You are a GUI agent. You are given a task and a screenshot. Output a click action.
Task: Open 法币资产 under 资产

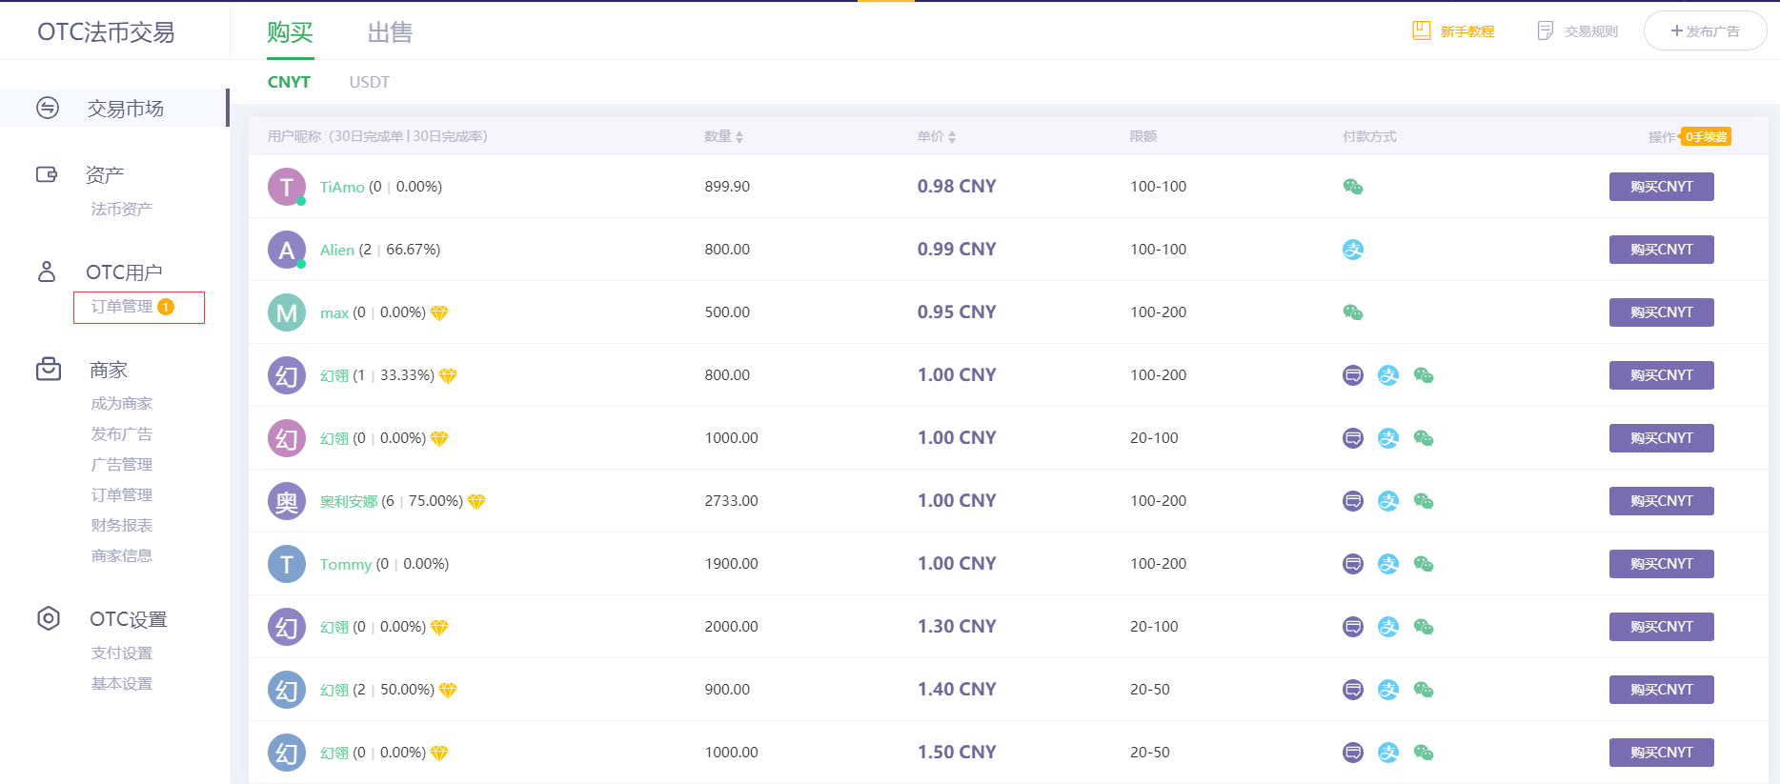pos(121,209)
